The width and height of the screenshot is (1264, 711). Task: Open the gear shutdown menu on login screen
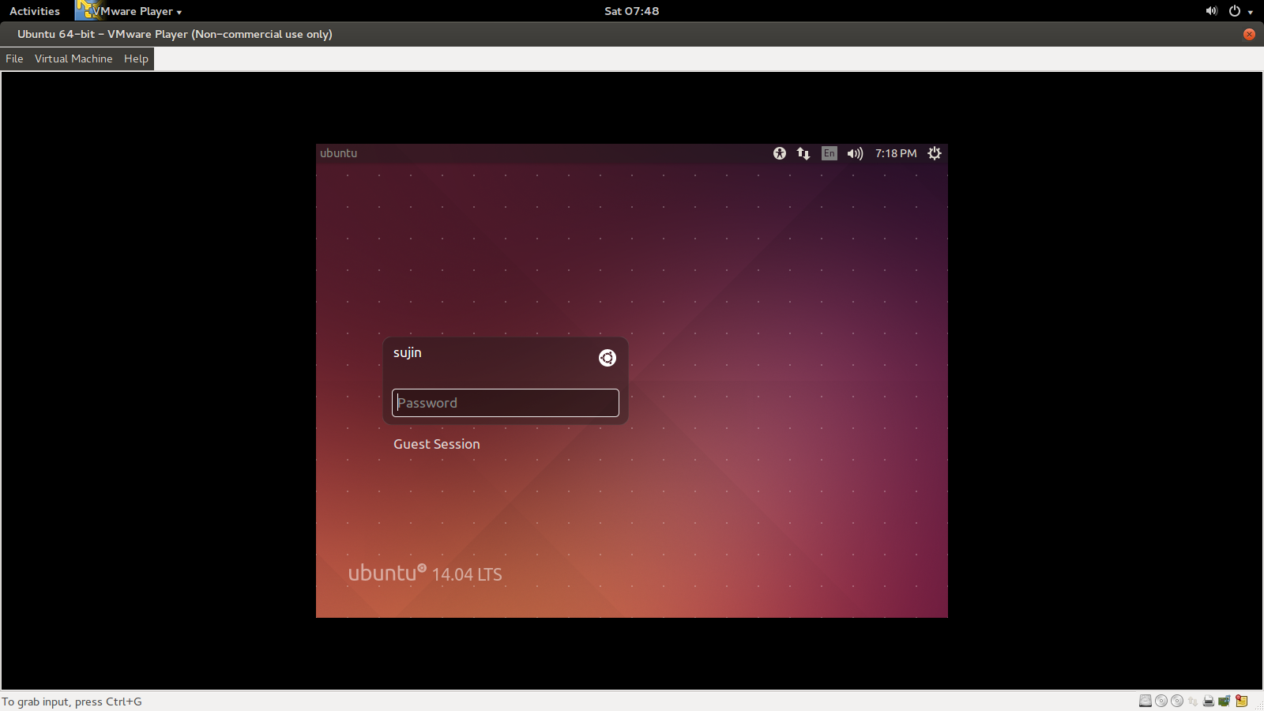933,153
